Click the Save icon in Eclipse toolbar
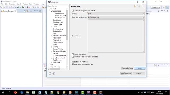170x95 pixels. point(7,7)
